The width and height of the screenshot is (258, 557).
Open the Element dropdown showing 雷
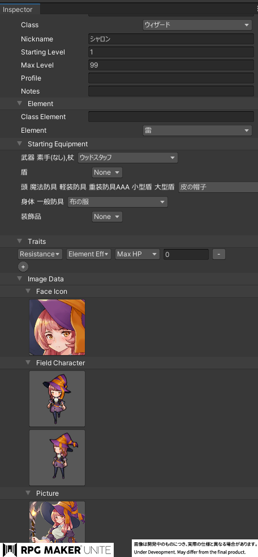coord(197,130)
